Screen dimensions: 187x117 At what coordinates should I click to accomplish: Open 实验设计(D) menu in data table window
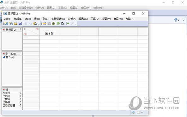tap(58, 19)
